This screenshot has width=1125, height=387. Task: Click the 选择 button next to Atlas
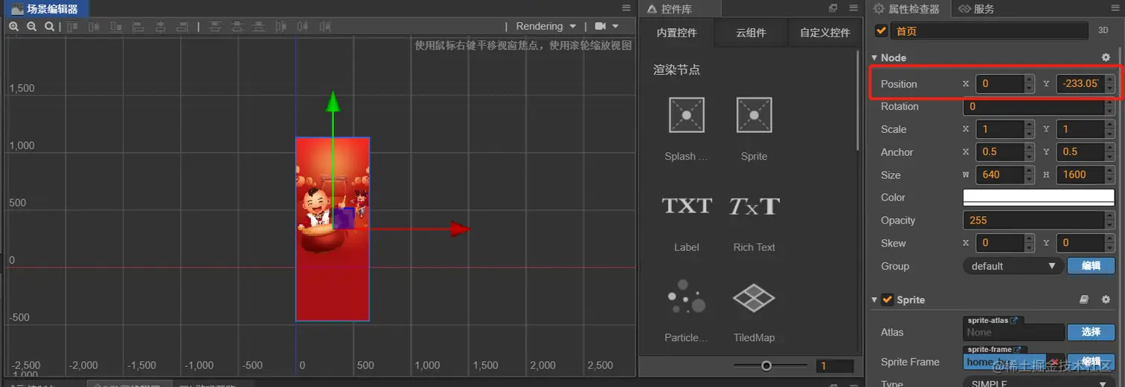pyautogui.click(x=1091, y=332)
